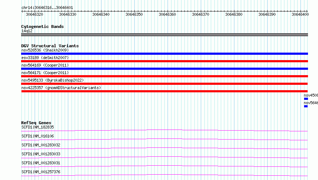Select the magenta SCFD1|NM_016106 intron line

pos(164,139)
